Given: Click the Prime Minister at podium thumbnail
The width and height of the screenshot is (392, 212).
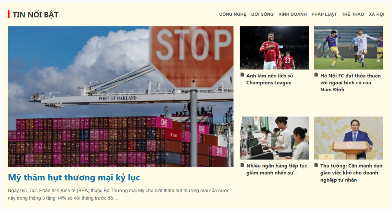Looking at the screenshot, I should point(348,138).
